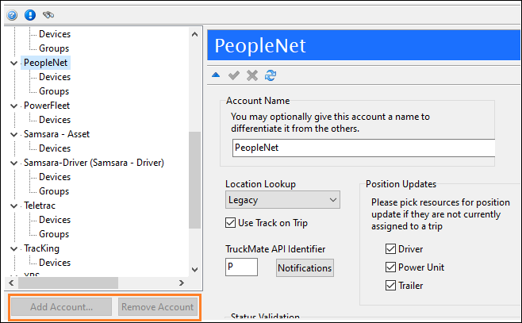Screen dimensions: 522x323
Task: Click the blue up arrow icon
Action: 217,75
